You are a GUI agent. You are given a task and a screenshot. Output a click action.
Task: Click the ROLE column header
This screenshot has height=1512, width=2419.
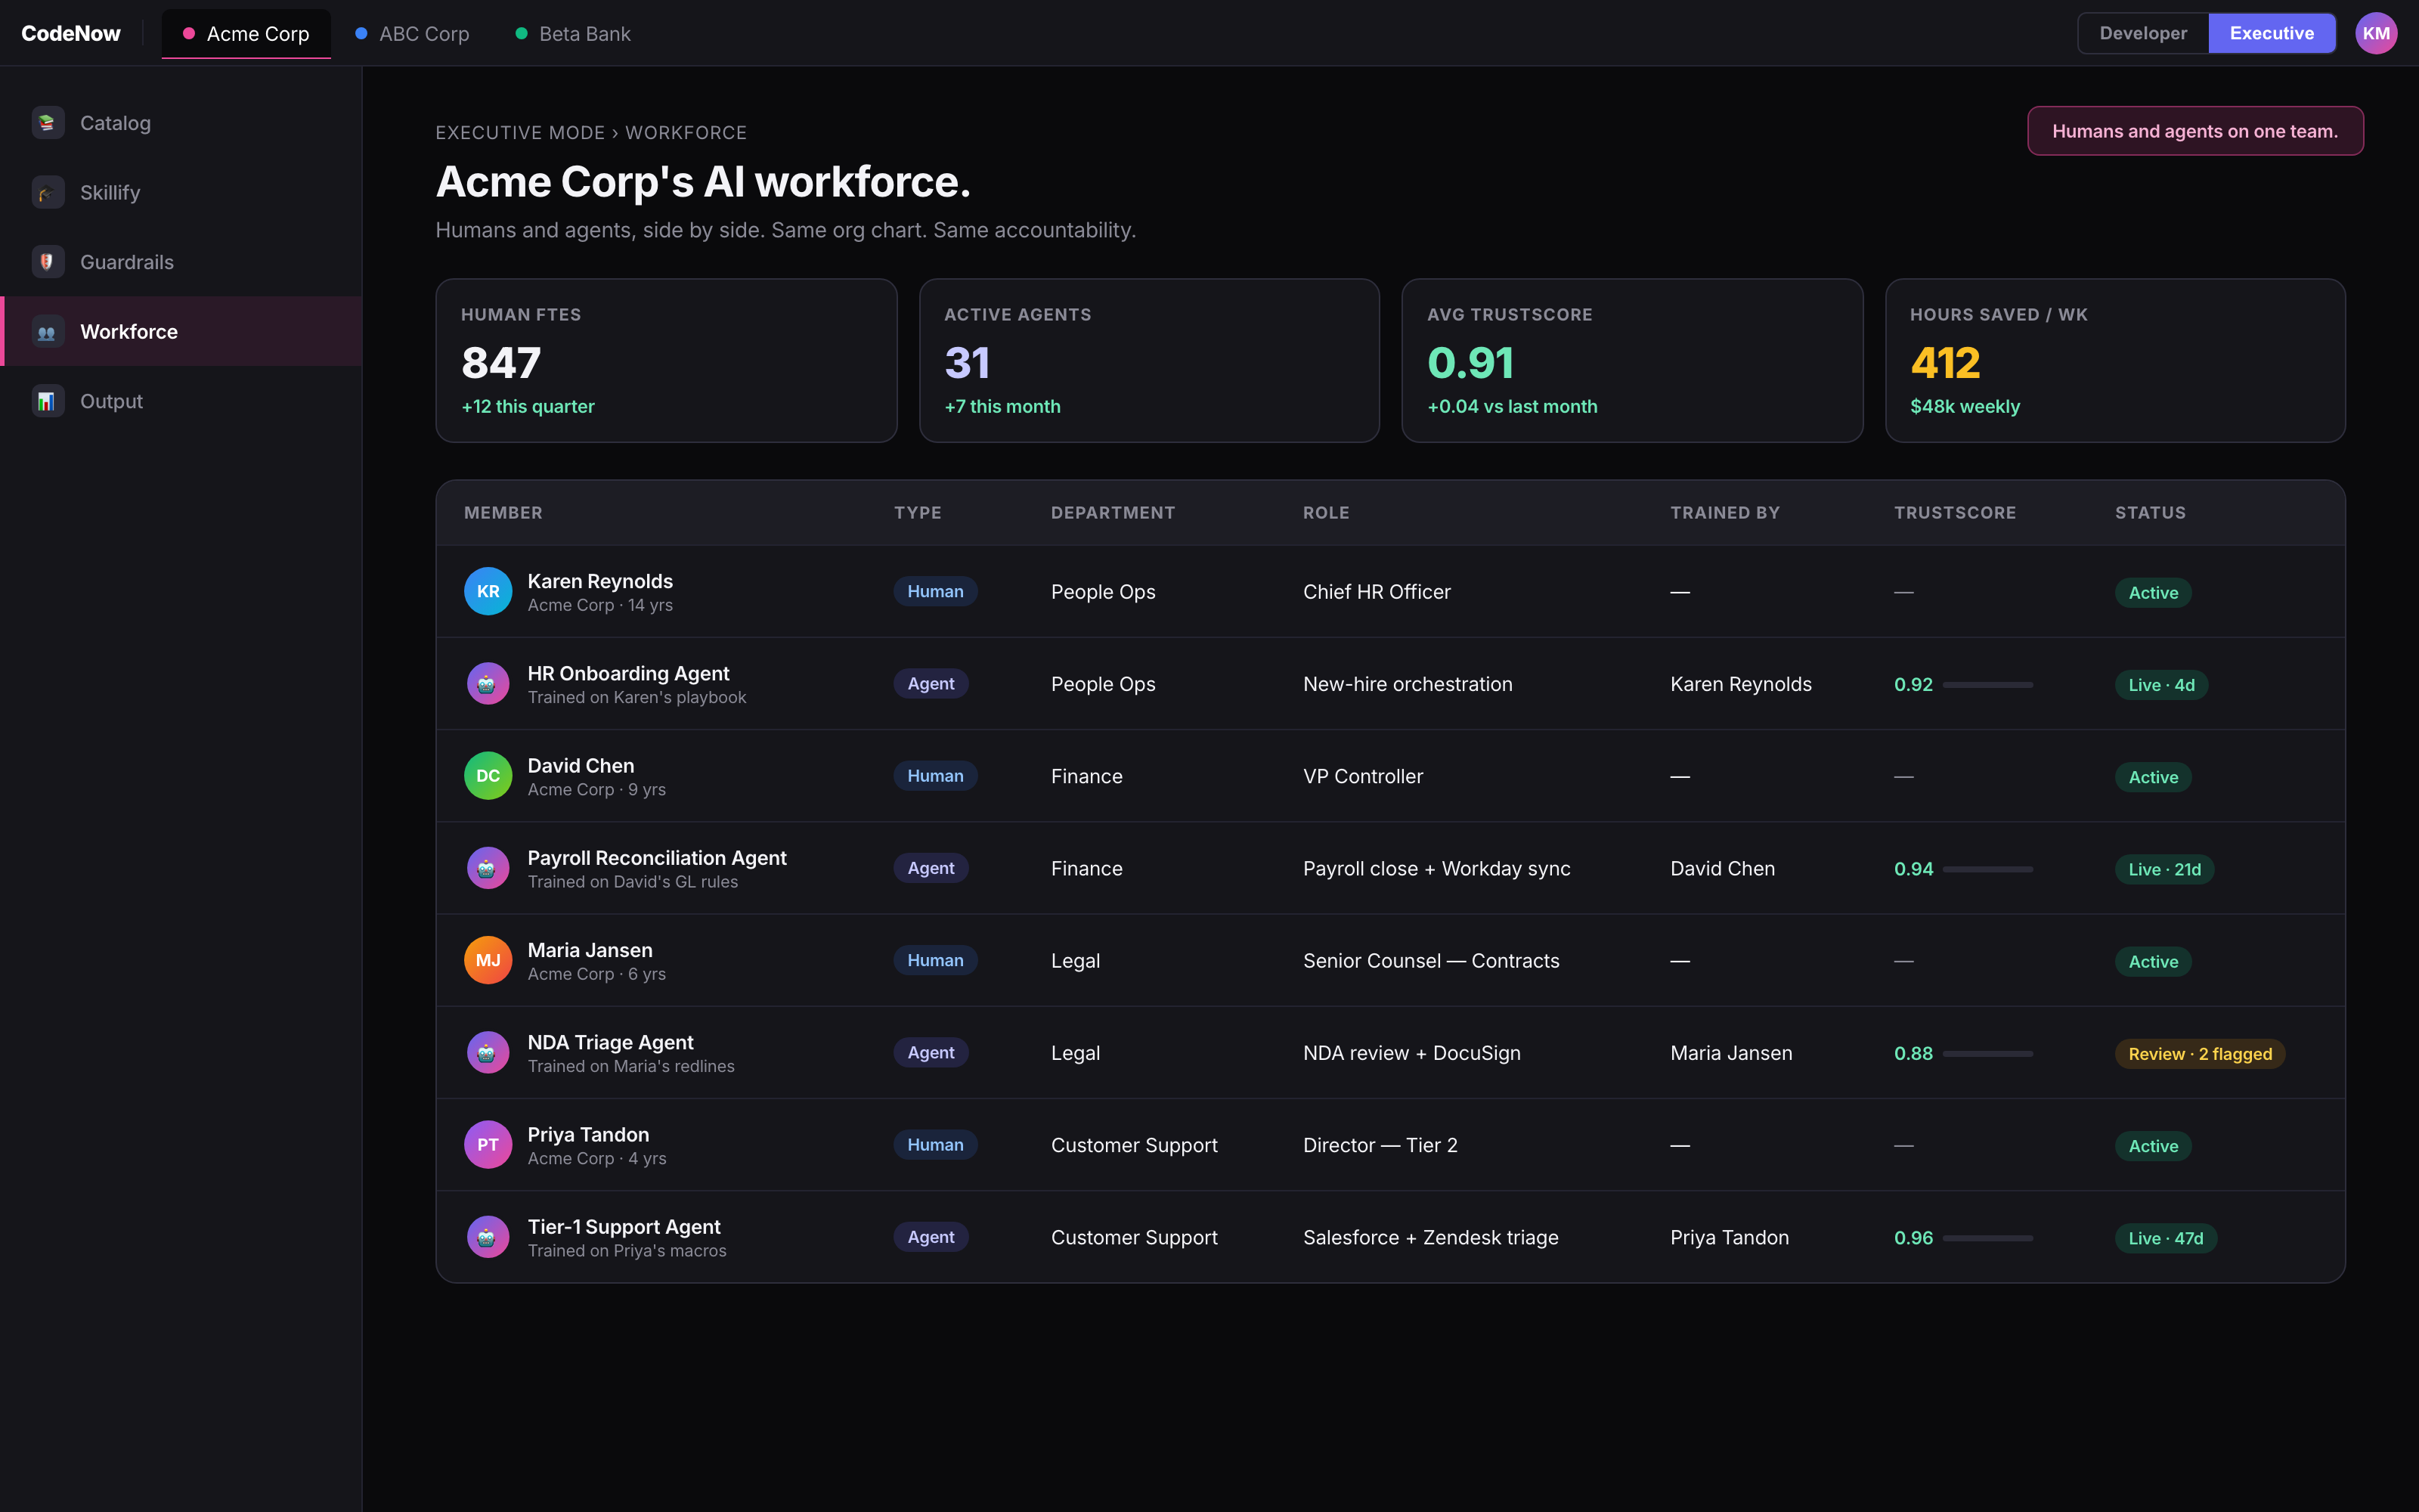pyautogui.click(x=1325, y=513)
